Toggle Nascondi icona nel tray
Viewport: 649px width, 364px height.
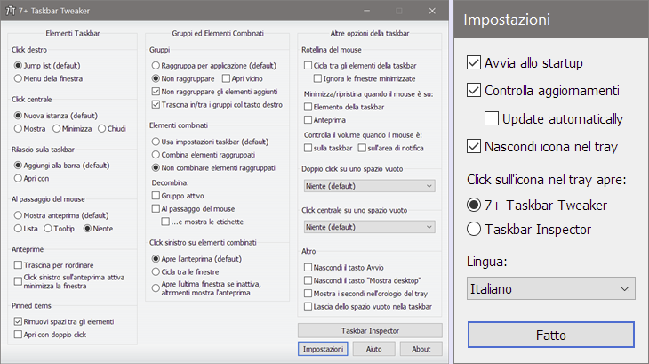tap(474, 146)
